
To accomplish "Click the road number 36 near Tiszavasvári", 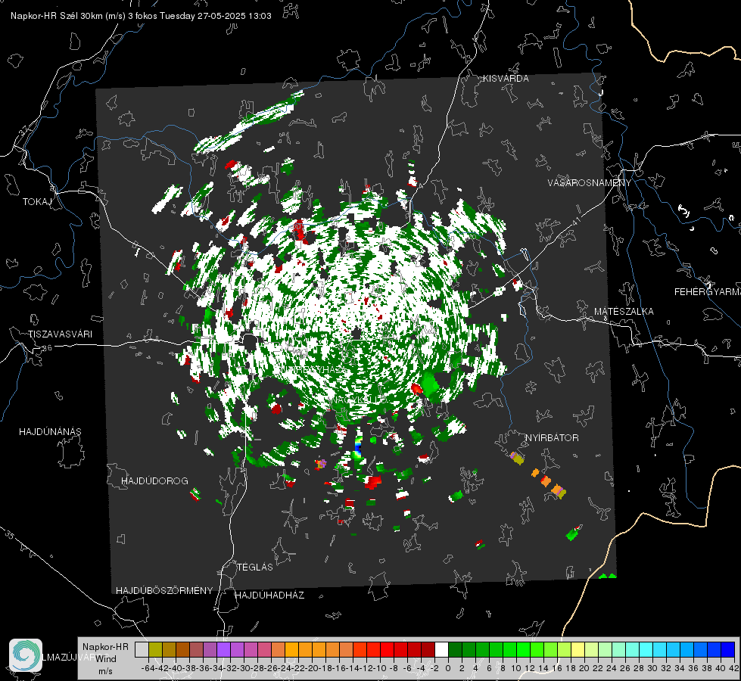I will tap(47, 348).
